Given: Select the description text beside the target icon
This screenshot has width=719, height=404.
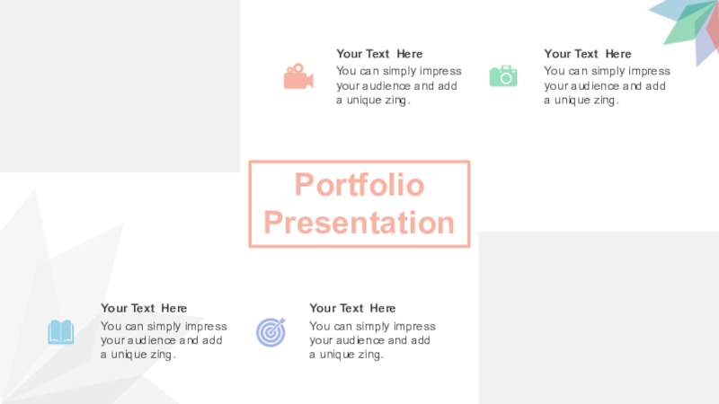Looking at the screenshot, I should [372, 340].
